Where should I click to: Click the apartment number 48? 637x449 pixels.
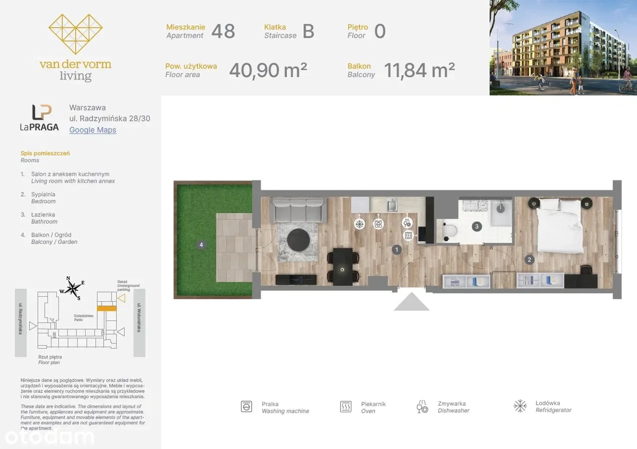(223, 31)
